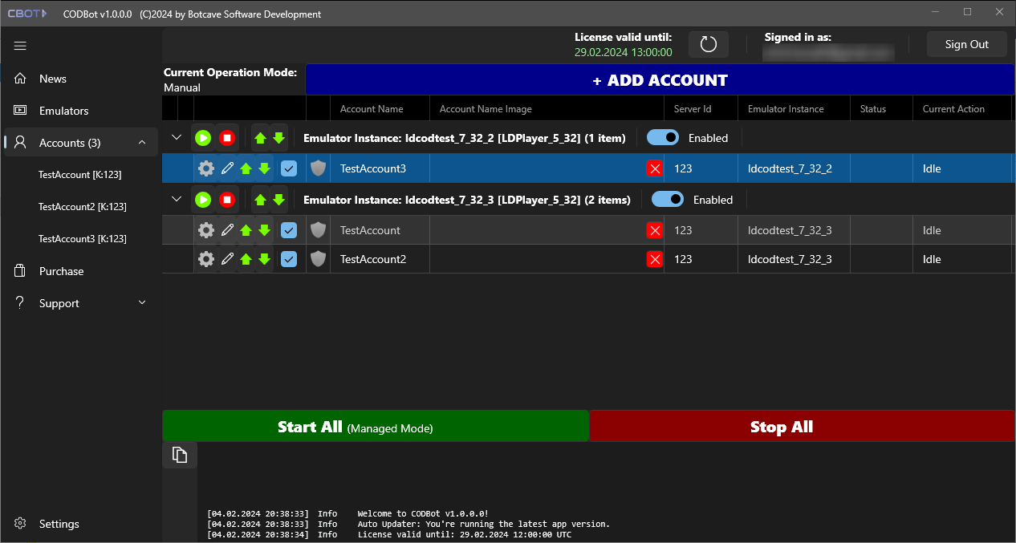Collapse the ldcodtest_7_32_2 emulator instance group

tap(177, 138)
